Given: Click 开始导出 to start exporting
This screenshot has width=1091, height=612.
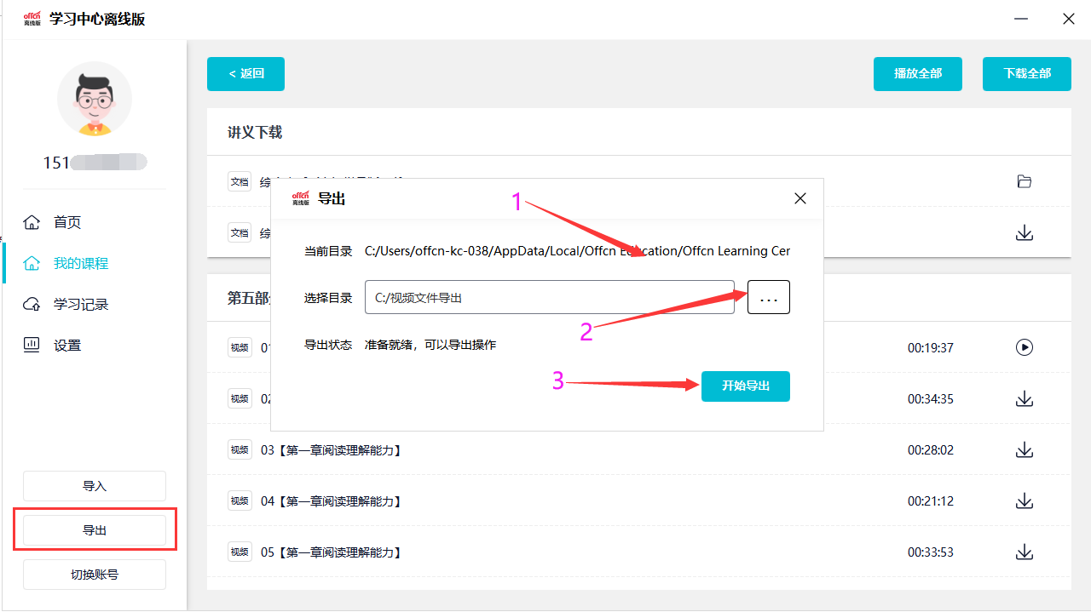Looking at the screenshot, I should tap(746, 386).
